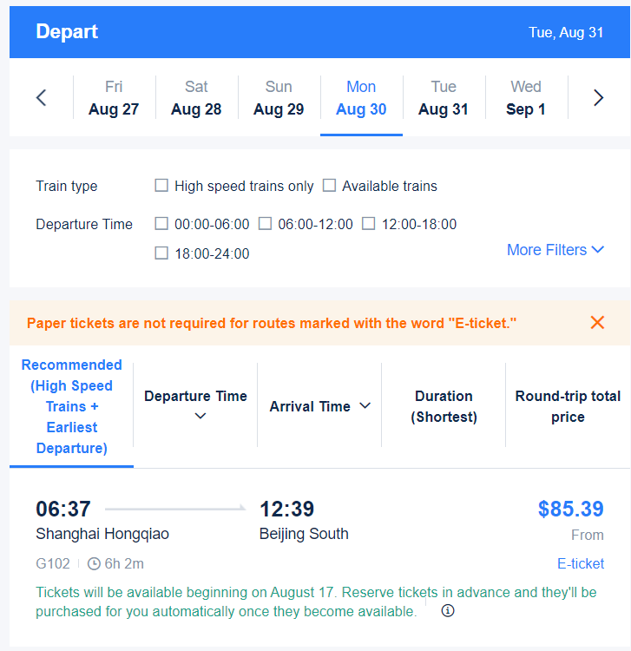Viewport: 631px width, 651px height.
Task: Toggle the 12:00-18:00 departure checkbox
Action: click(x=368, y=224)
